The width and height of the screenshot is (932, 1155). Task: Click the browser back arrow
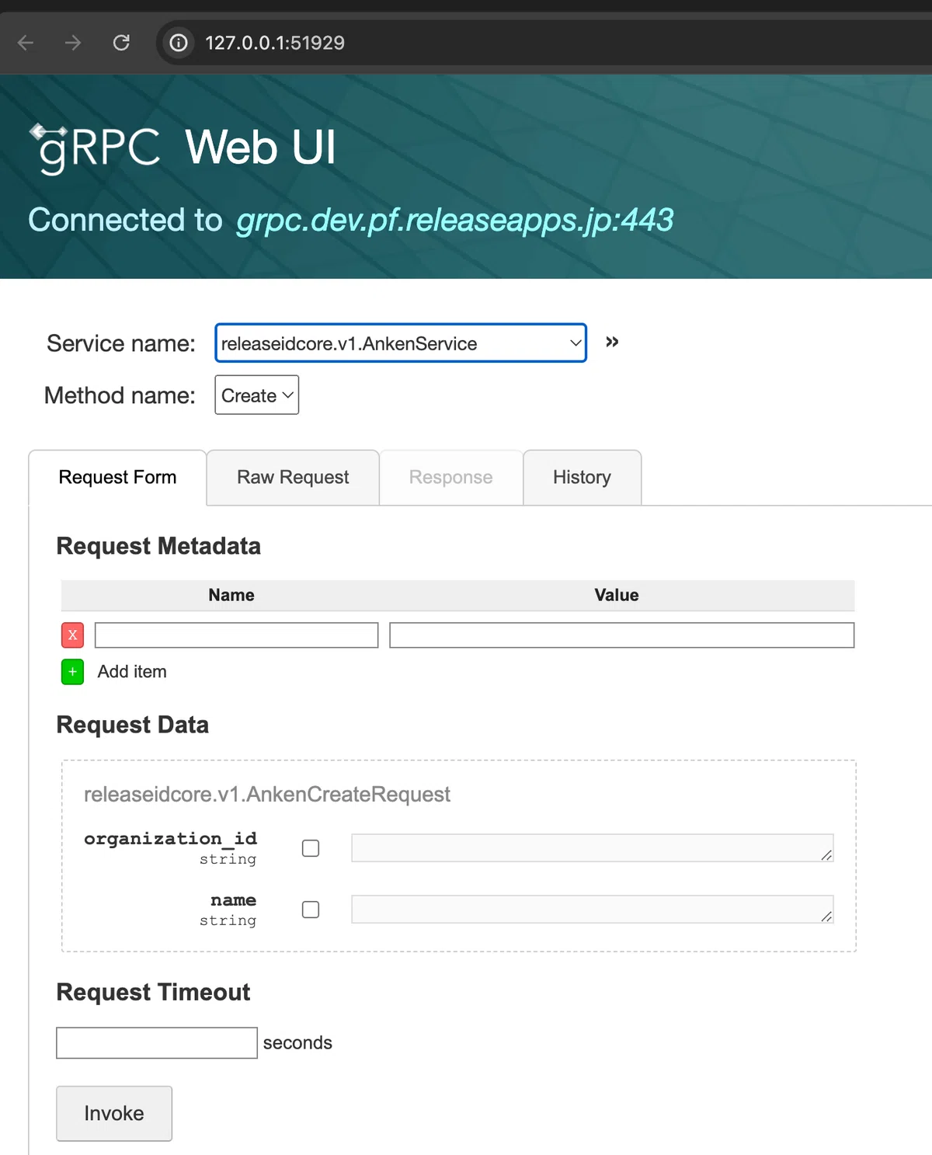point(26,43)
